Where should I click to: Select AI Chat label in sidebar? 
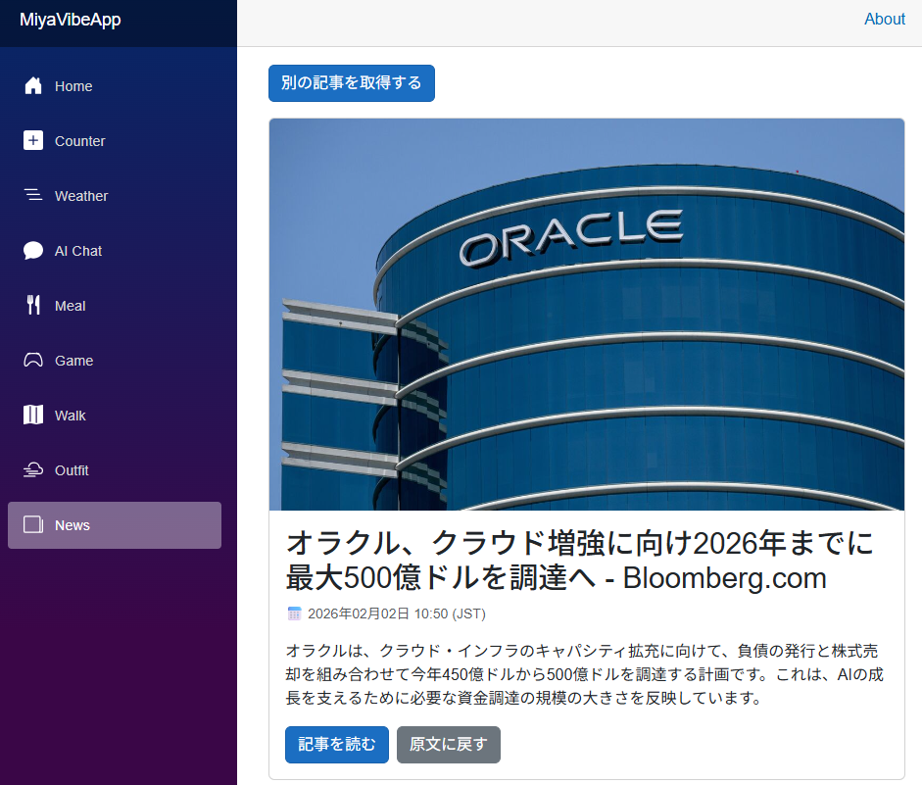click(78, 251)
